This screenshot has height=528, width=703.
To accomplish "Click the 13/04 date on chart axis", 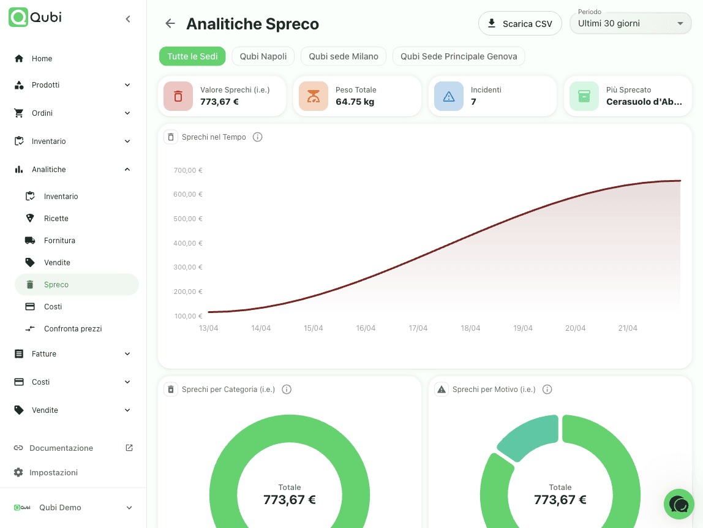I will [x=208, y=328].
